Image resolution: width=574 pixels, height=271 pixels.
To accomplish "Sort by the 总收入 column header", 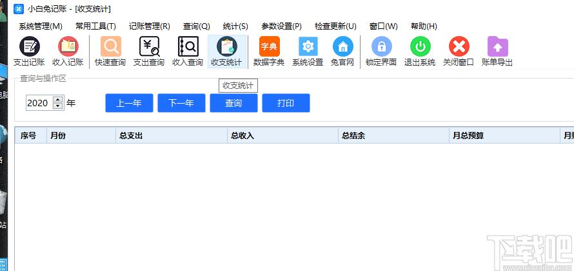I will (282, 135).
